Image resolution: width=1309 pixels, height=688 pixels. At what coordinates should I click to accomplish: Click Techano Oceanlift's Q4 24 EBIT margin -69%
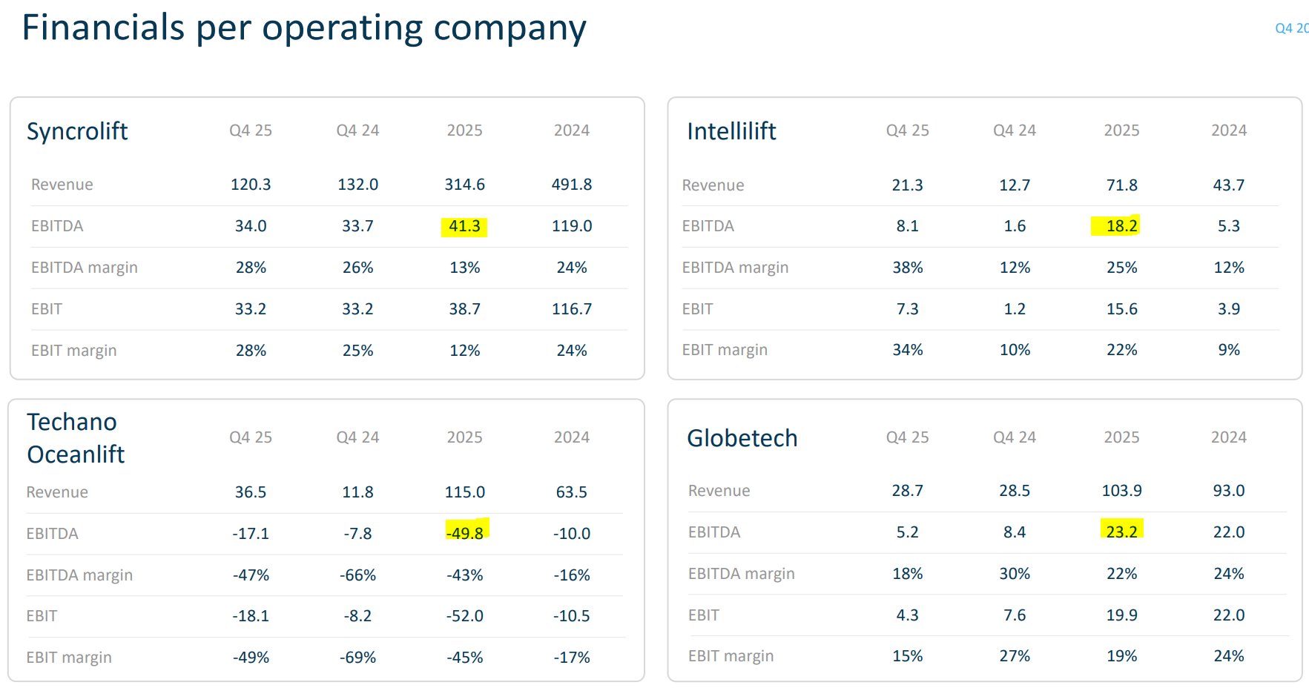(357, 658)
